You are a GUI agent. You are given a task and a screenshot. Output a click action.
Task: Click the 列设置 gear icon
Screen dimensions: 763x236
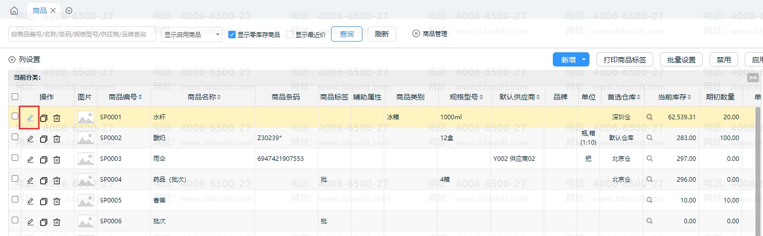[x=12, y=60]
